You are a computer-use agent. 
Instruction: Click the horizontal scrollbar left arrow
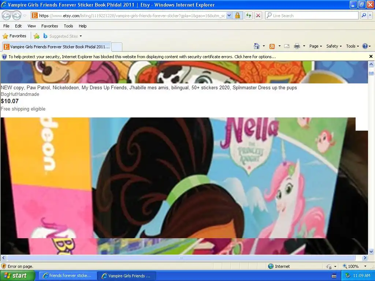[x=4, y=258]
